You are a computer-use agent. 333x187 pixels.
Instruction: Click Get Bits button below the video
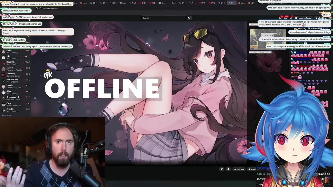point(239,169)
